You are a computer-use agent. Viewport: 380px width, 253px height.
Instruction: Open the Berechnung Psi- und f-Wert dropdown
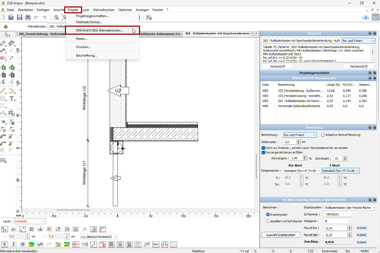click(x=300, y=135)
